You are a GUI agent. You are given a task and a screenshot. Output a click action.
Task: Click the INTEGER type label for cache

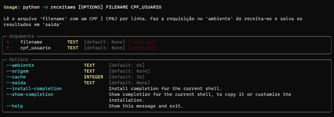coord(93,77)
